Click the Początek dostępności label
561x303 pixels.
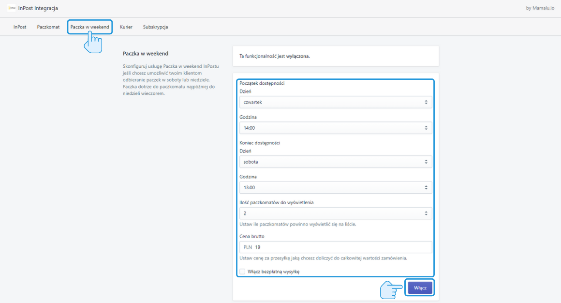[x=262, y=83]
